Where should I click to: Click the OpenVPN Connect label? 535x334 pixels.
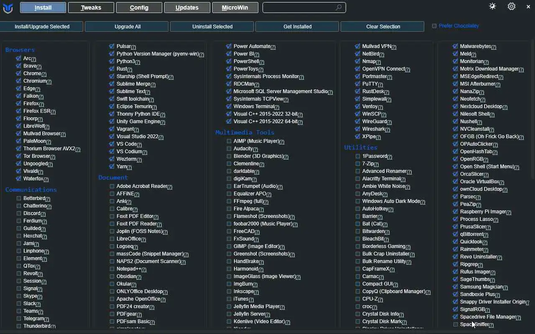point(384,69)
